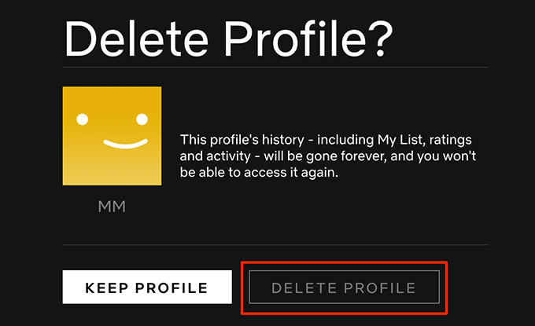Click the profile history warning paragraph

(328, 156)
